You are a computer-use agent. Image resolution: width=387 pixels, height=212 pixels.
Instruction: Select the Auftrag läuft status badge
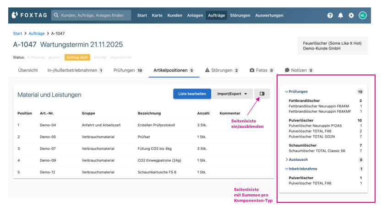click(x=77, y=58)
